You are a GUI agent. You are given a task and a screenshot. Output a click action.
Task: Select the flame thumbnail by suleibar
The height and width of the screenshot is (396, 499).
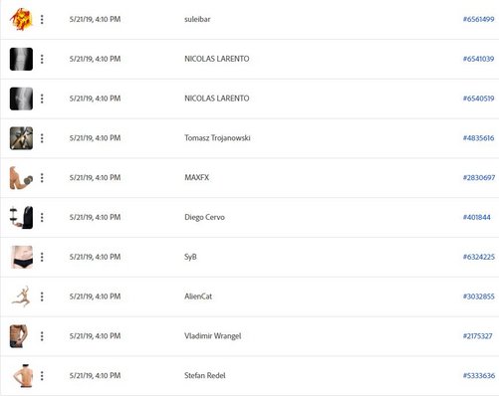21,19
